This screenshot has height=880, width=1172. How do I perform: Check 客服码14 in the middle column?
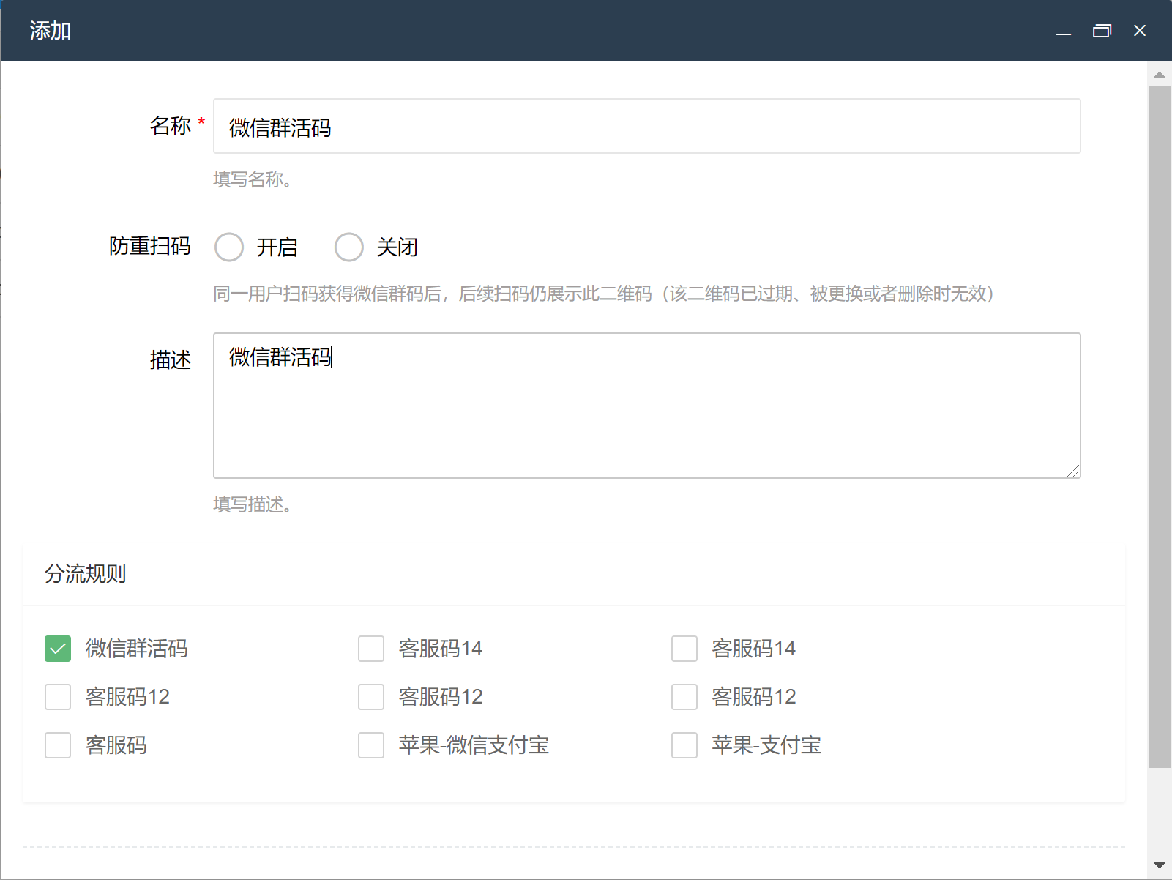click(x=371, y=649)
